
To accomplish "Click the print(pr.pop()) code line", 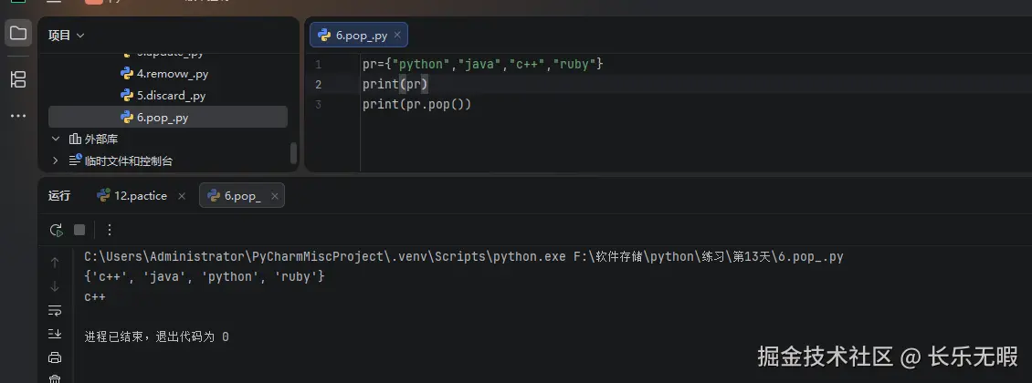I will tap(416, 105).
